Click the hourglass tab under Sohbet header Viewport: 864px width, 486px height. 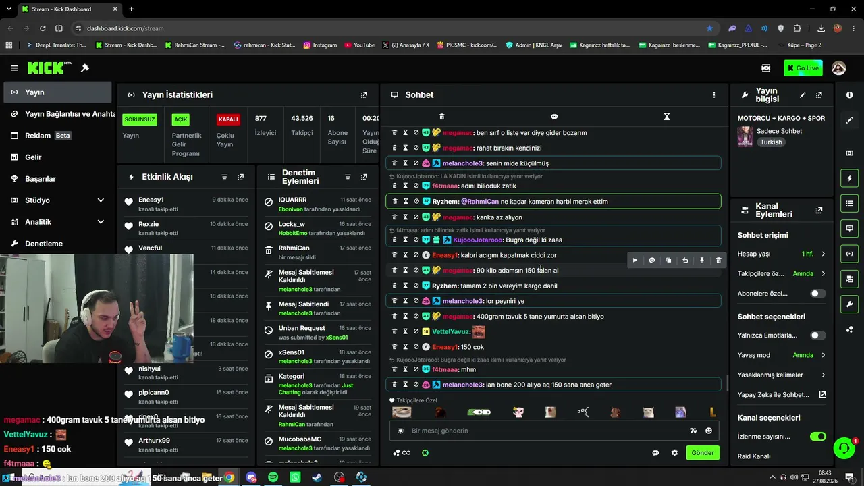pyautogui.click(x=666, y=117)
